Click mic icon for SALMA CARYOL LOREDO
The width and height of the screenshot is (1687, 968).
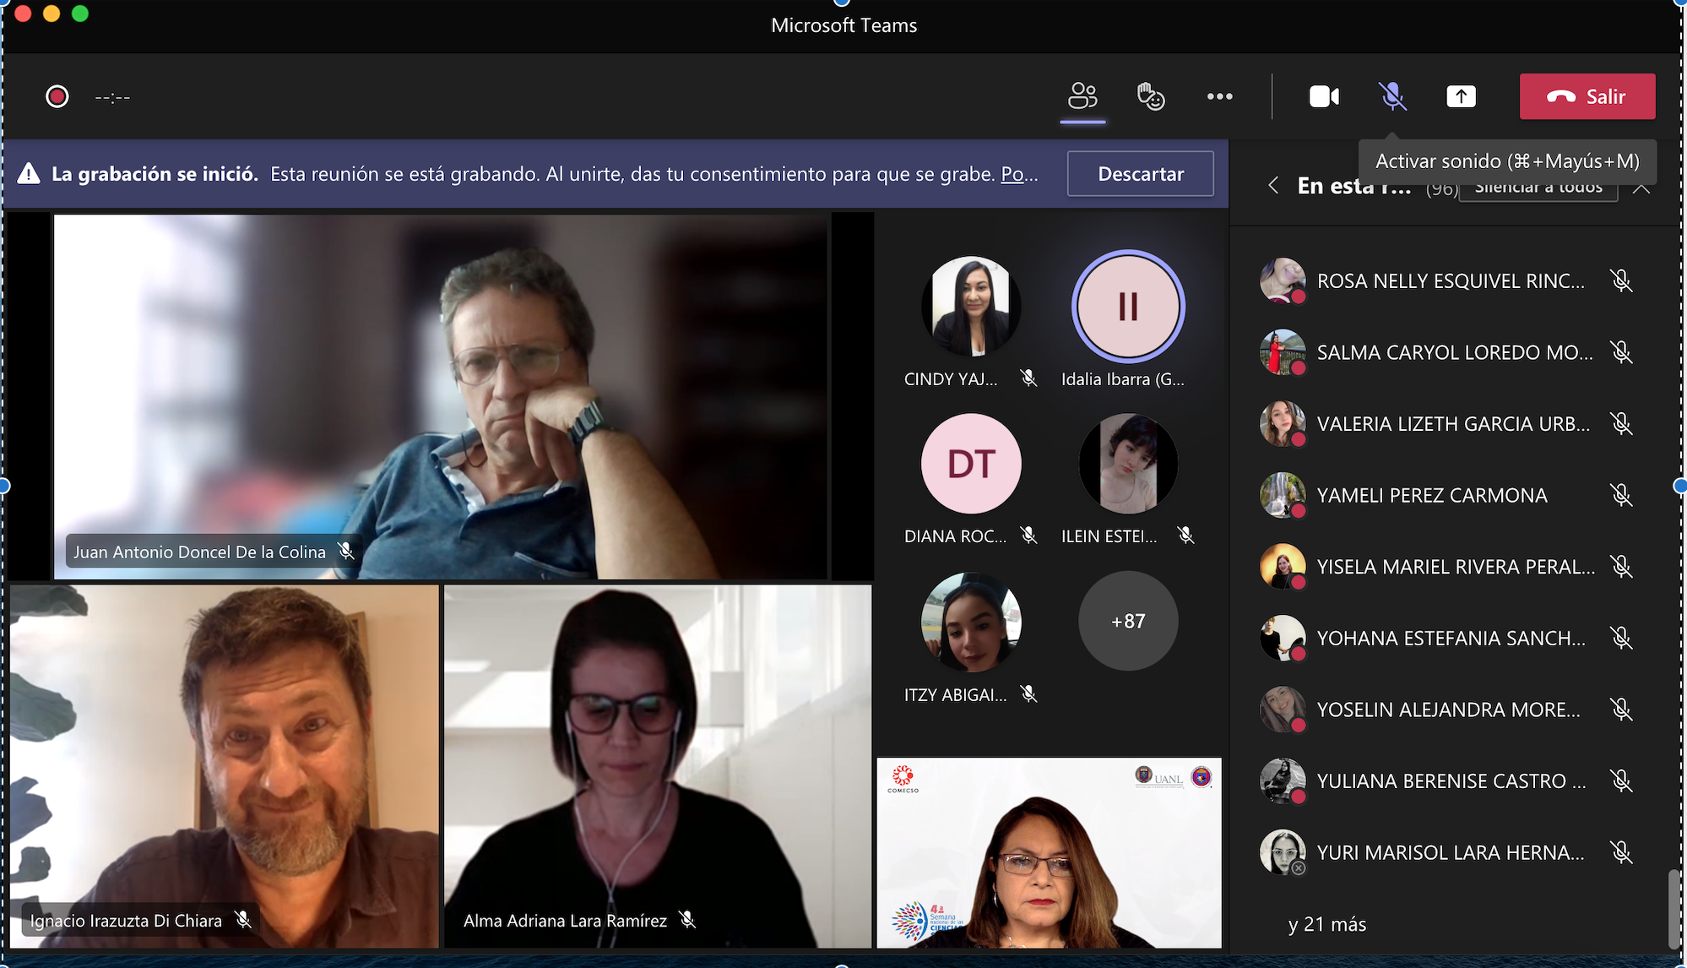pos(1621,351)
